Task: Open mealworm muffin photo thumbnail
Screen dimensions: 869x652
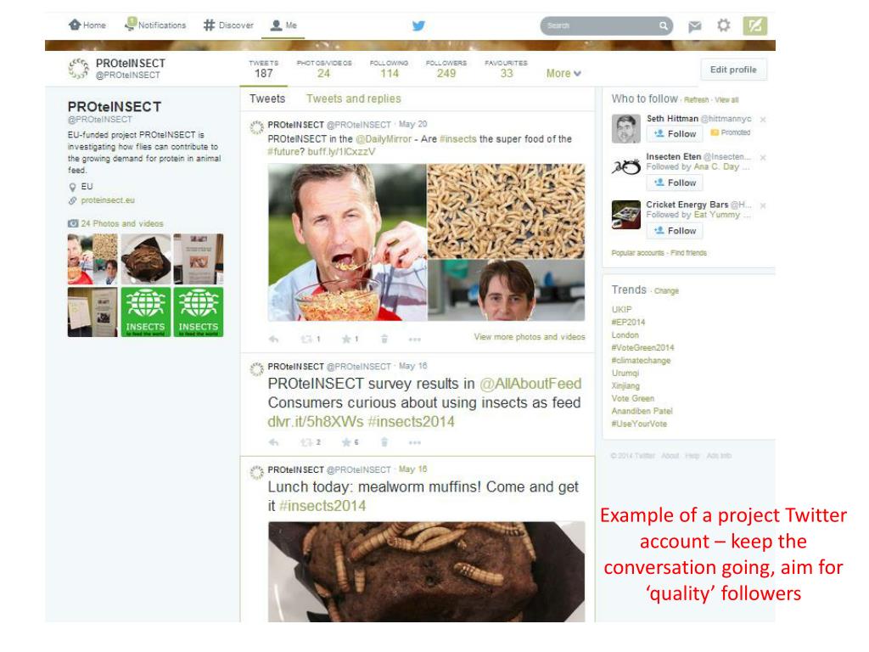Action: 146,259
